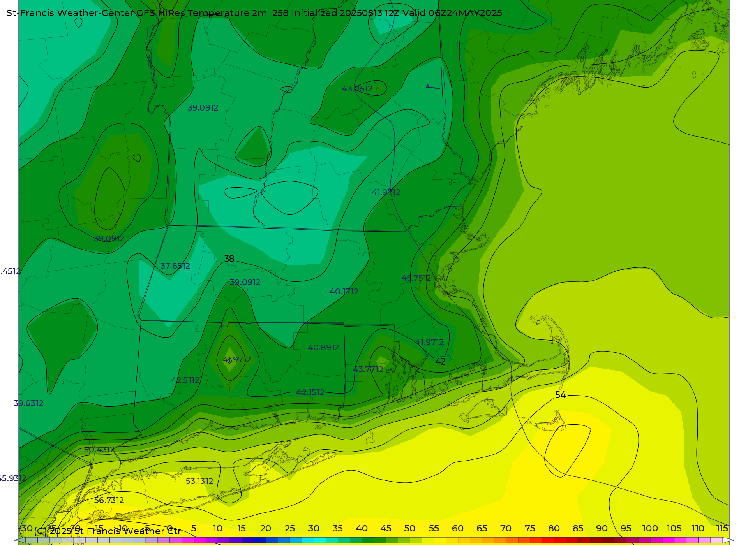Click the 40.1712 temperature reading
The width and height of the screenshot is (748, 545).
(344, 292)
